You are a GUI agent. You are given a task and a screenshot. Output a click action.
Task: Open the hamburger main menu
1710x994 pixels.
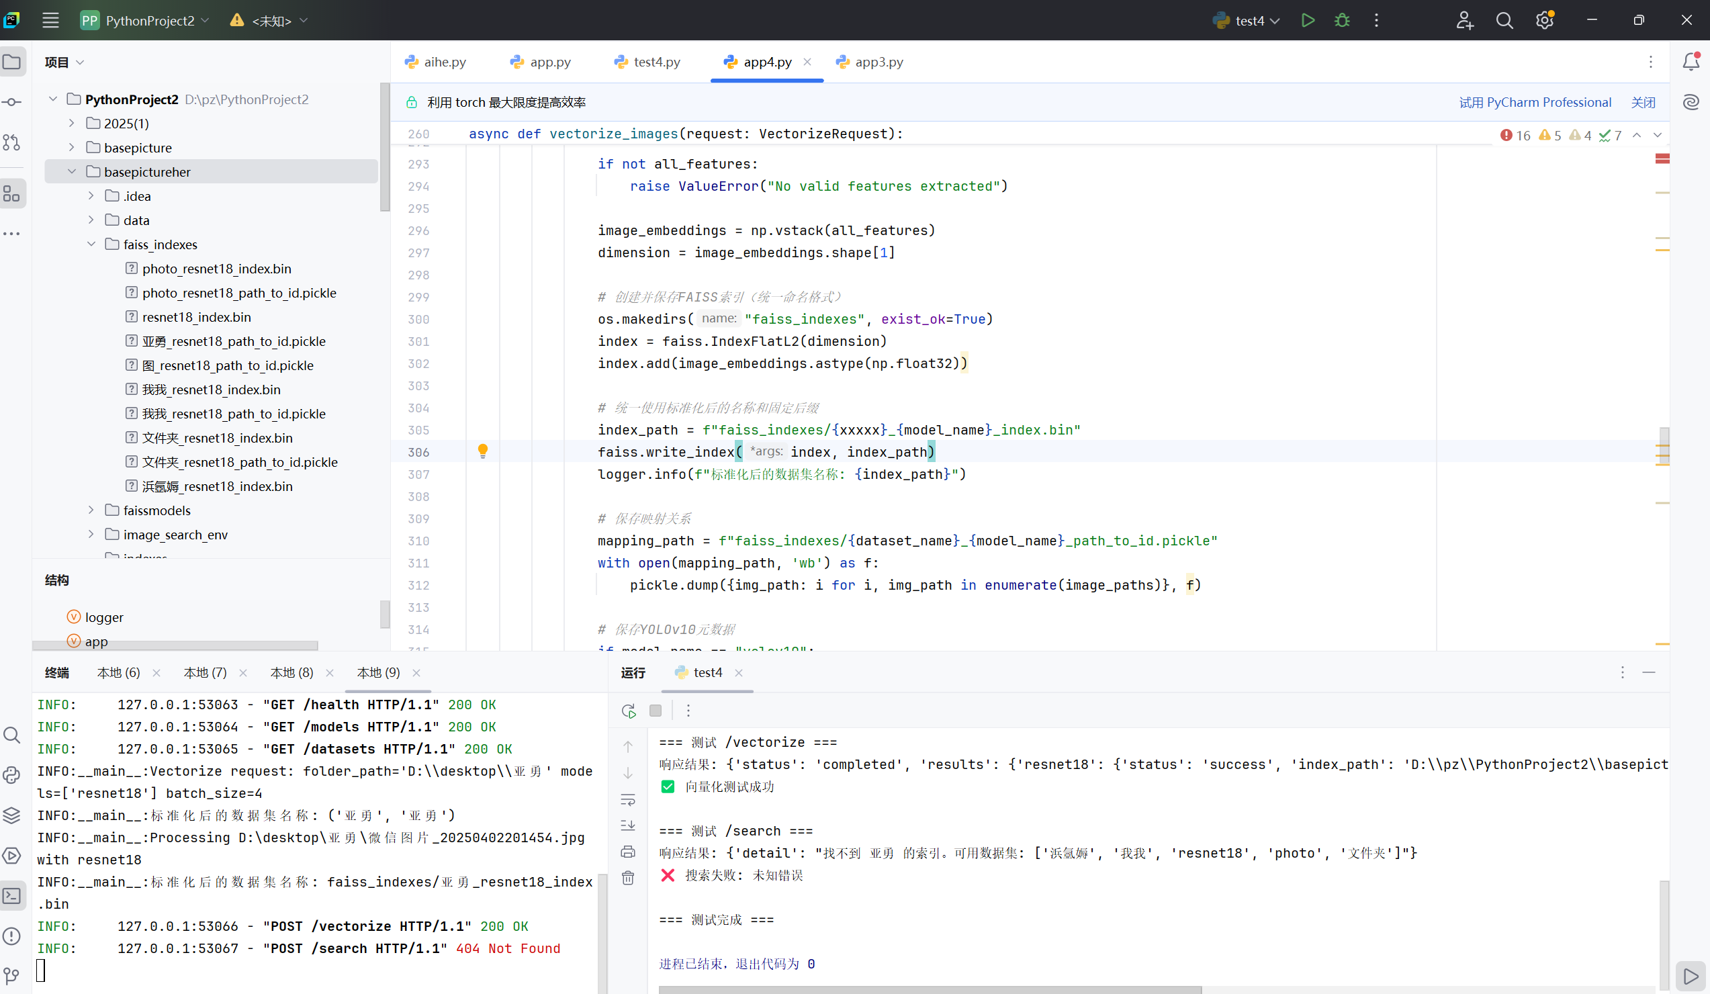pos(50,19)
